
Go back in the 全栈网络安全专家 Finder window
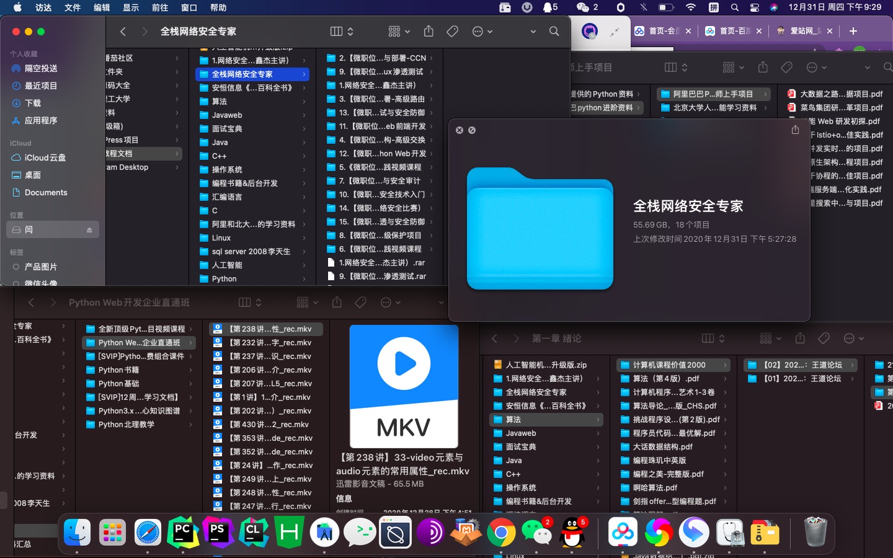coord(123,31)
